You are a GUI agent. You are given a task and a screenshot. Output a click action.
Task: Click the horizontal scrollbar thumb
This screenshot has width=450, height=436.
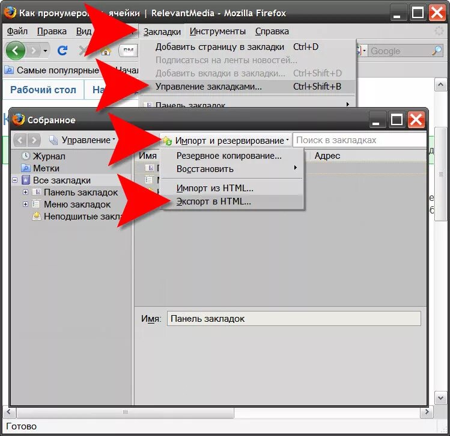[x=125, y=412]
